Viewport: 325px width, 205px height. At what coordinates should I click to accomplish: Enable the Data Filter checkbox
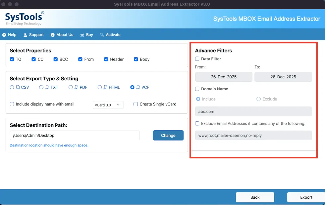197,59
